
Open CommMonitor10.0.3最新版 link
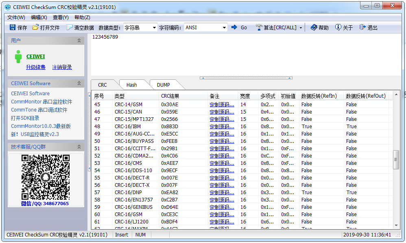tap(41, 126)
